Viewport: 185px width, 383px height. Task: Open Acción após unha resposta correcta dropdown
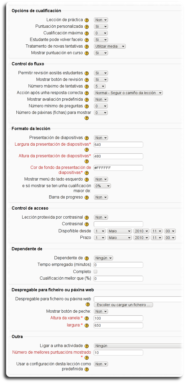(128, 93)
